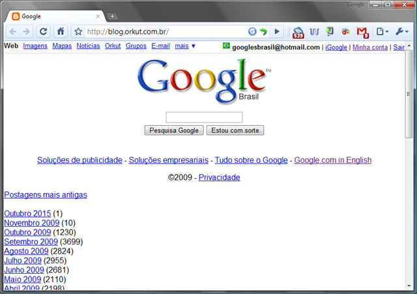Open Soluções de publicidade link
Image resolution: width=417 pixels, height=294 pixels.
[79, 160]
